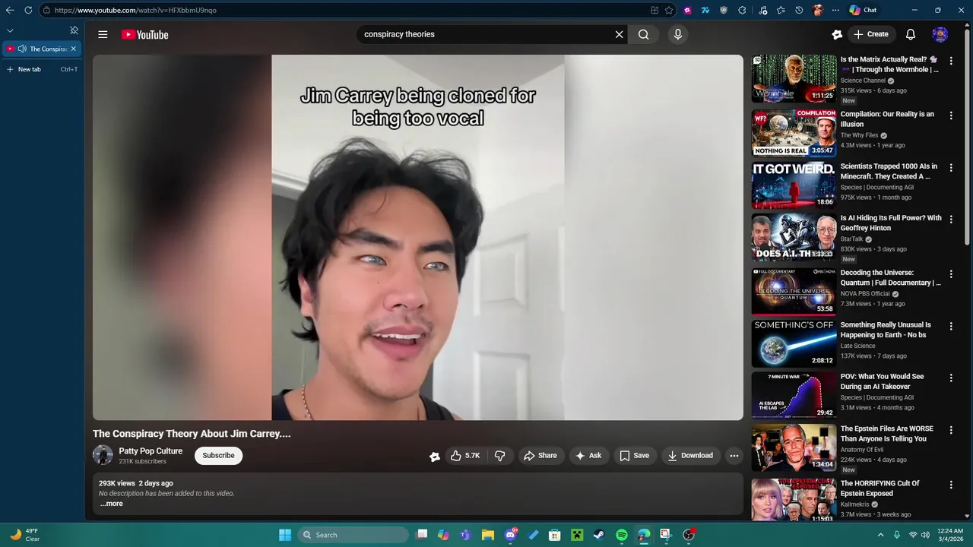Viewport: 973px width, 547px height.
Task: Save the video to a playlist
Action: (635, 456)
